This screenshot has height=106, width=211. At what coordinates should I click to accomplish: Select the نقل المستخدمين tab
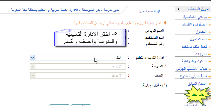point(150,11)
